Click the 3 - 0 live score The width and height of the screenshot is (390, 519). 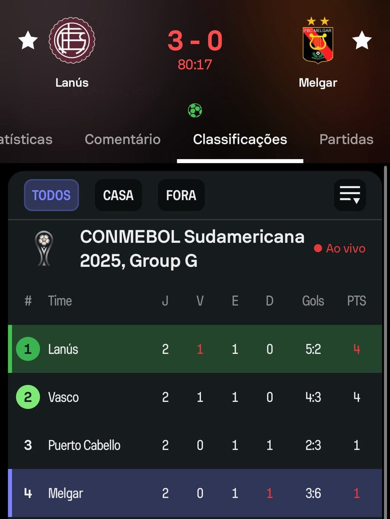pyautogui.click(x=195, y=41)
